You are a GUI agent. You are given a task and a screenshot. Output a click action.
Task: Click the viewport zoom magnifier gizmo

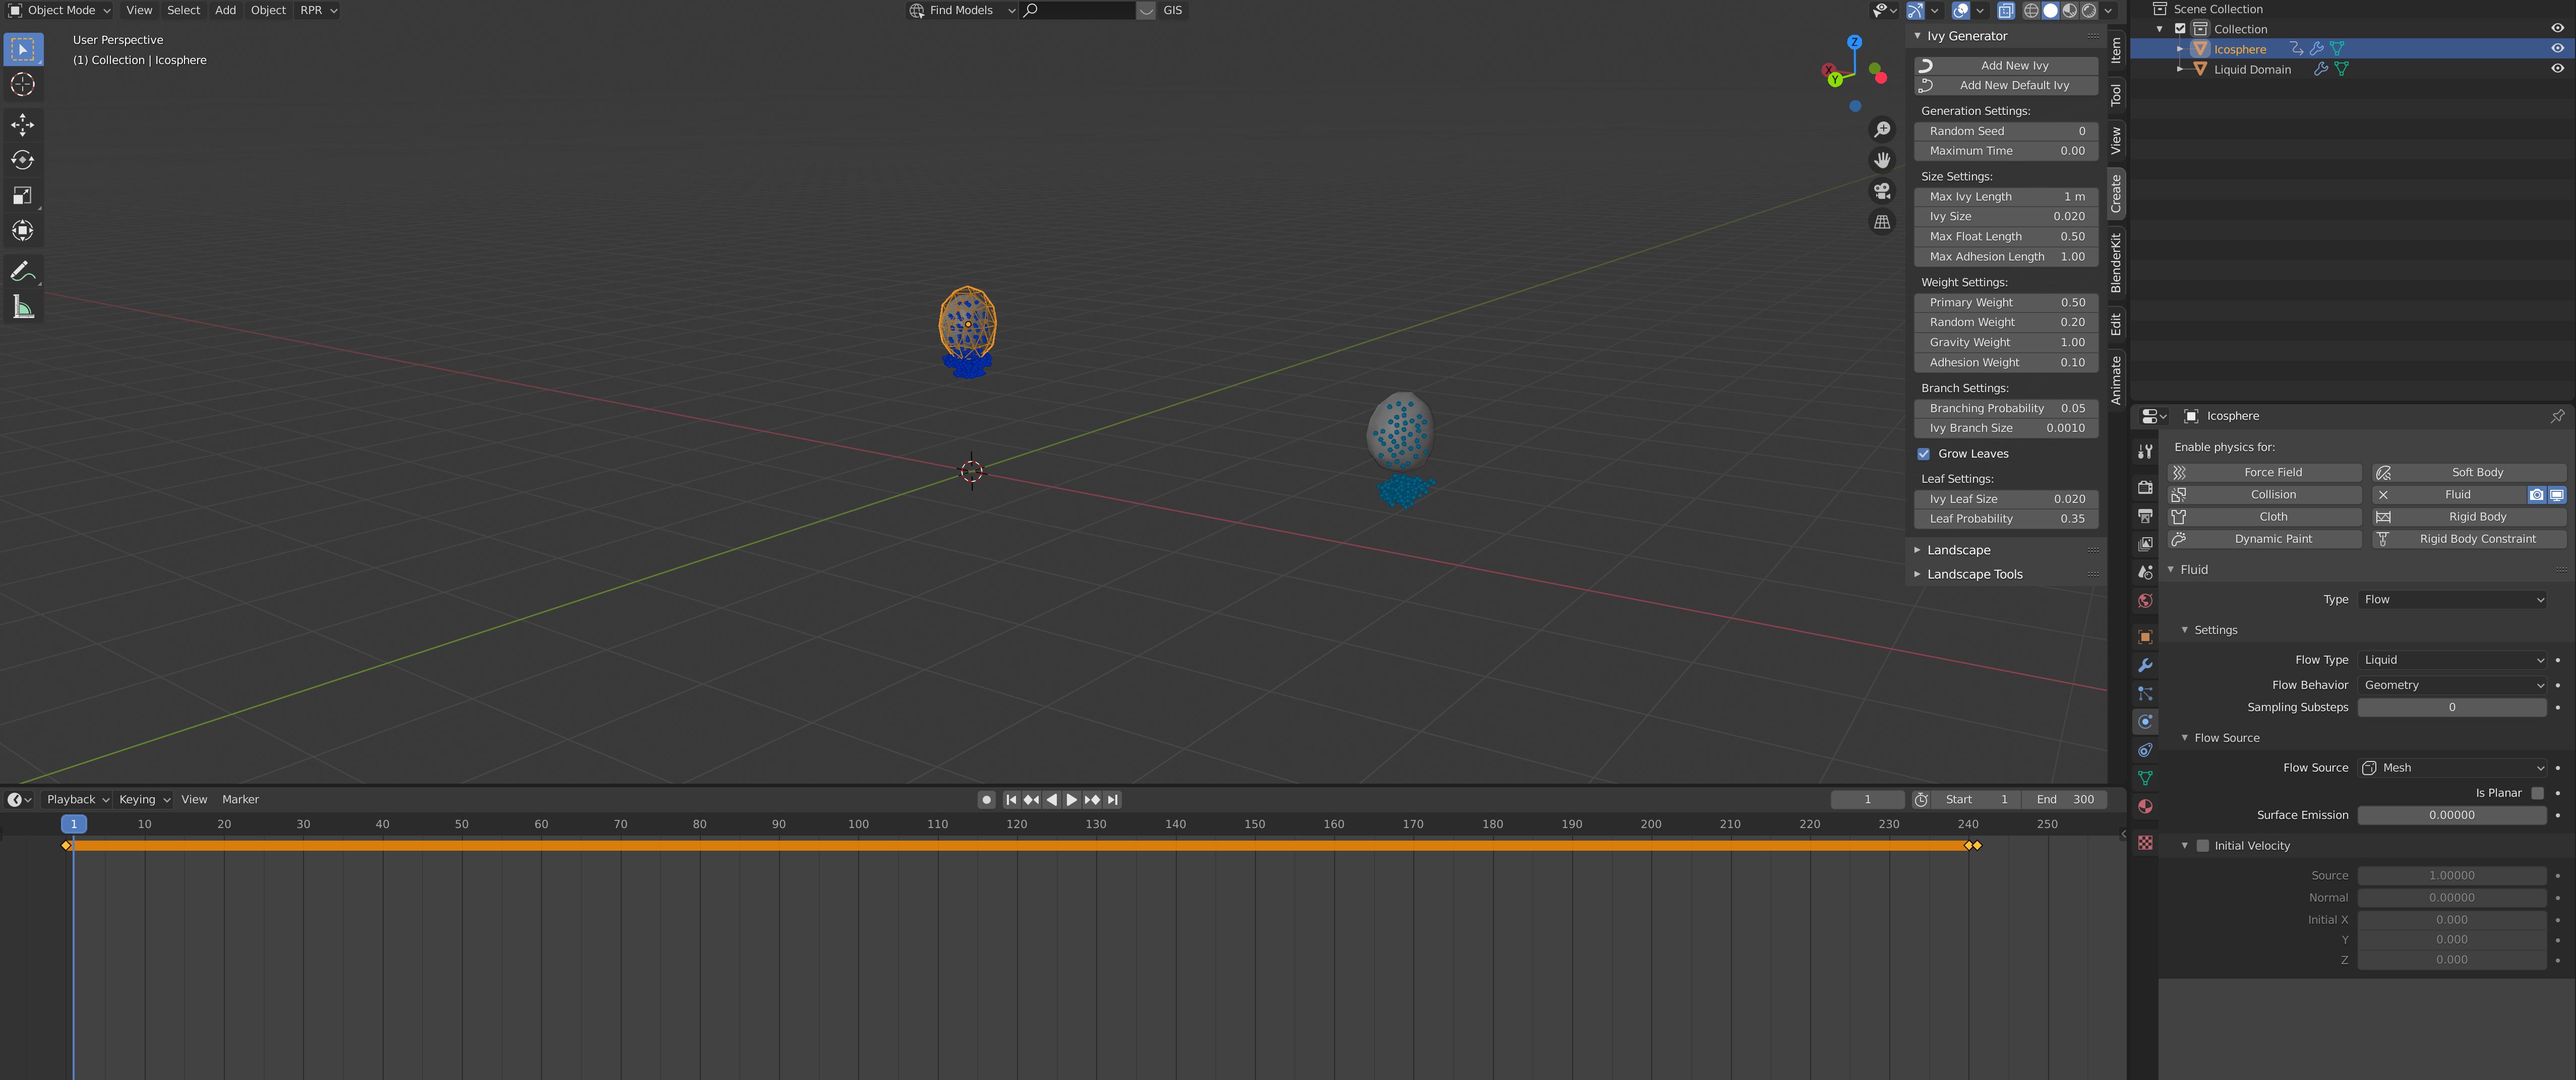pyautogui.click(x=1882, y=130)
